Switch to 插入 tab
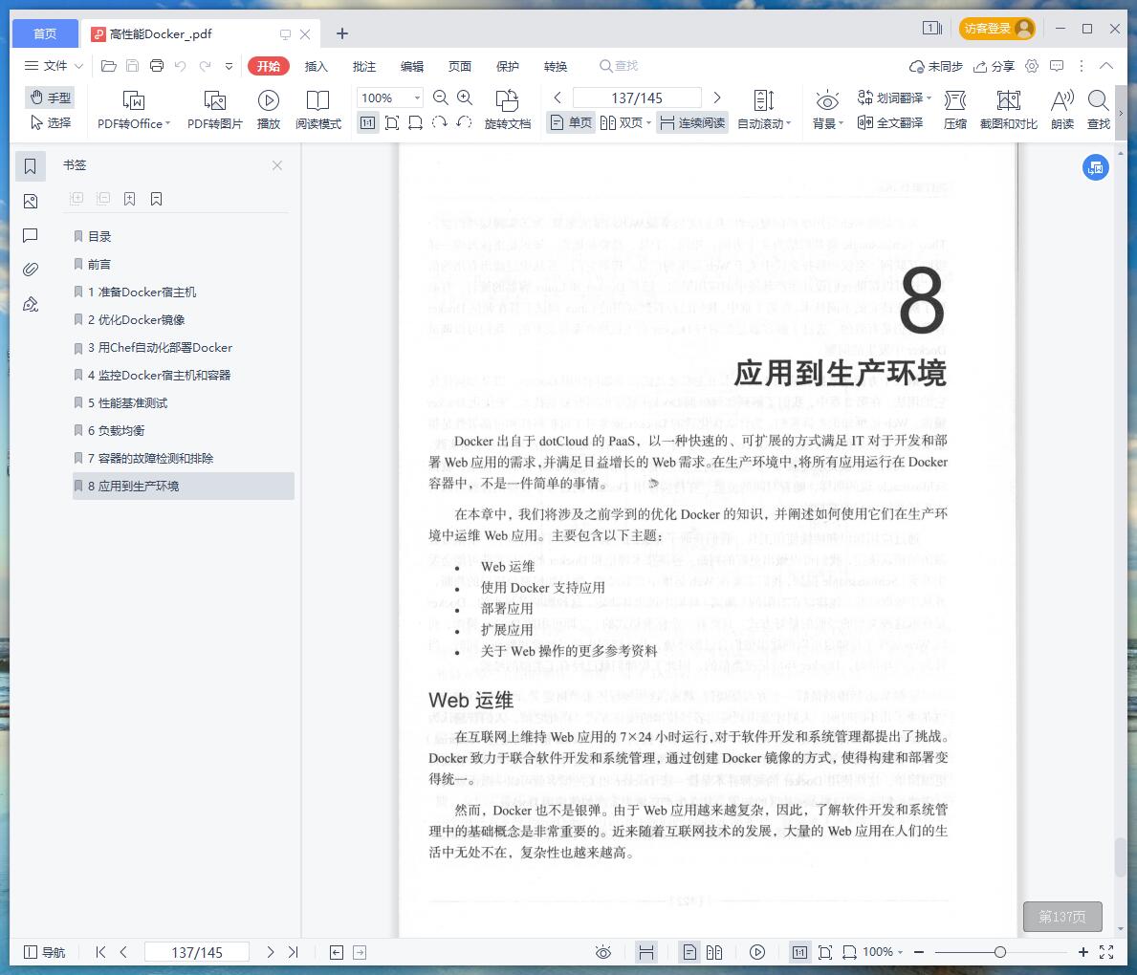1137x975 pixels. click(317, 66)
